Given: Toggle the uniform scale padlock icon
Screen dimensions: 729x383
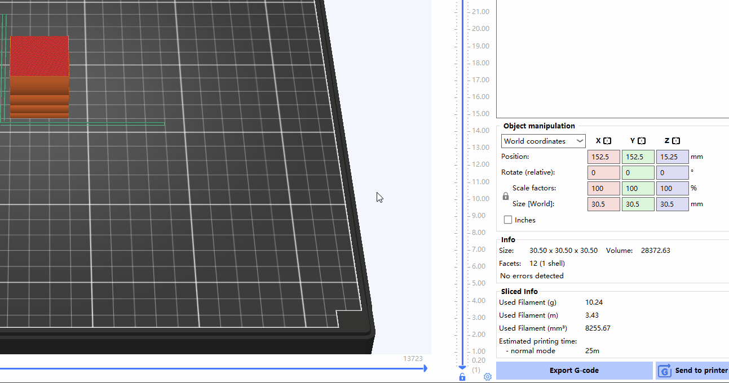Looking at the screenshot, I should pyautogui.click(x=506, y=197).
